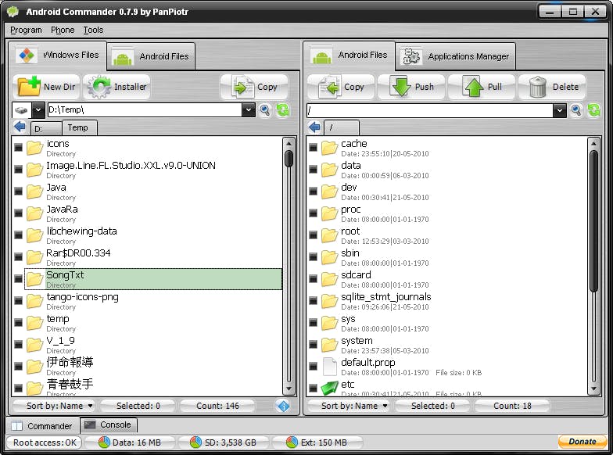Image resolution: width=613 pixels, height=455 pixels.
Task: Check the box next to icons folder
Action: coord(19,147)
